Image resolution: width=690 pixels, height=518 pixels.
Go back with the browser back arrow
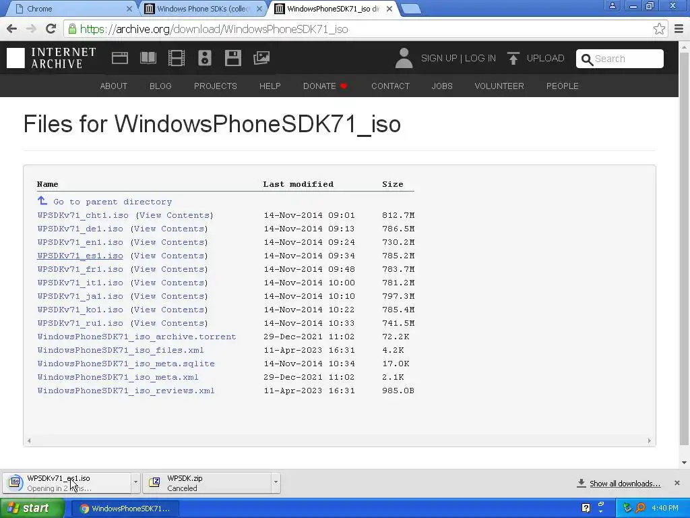pos(12,29)
